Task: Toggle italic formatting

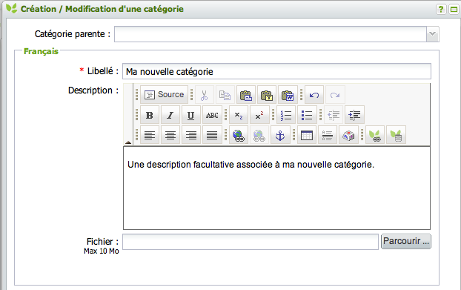Action: 170,115
